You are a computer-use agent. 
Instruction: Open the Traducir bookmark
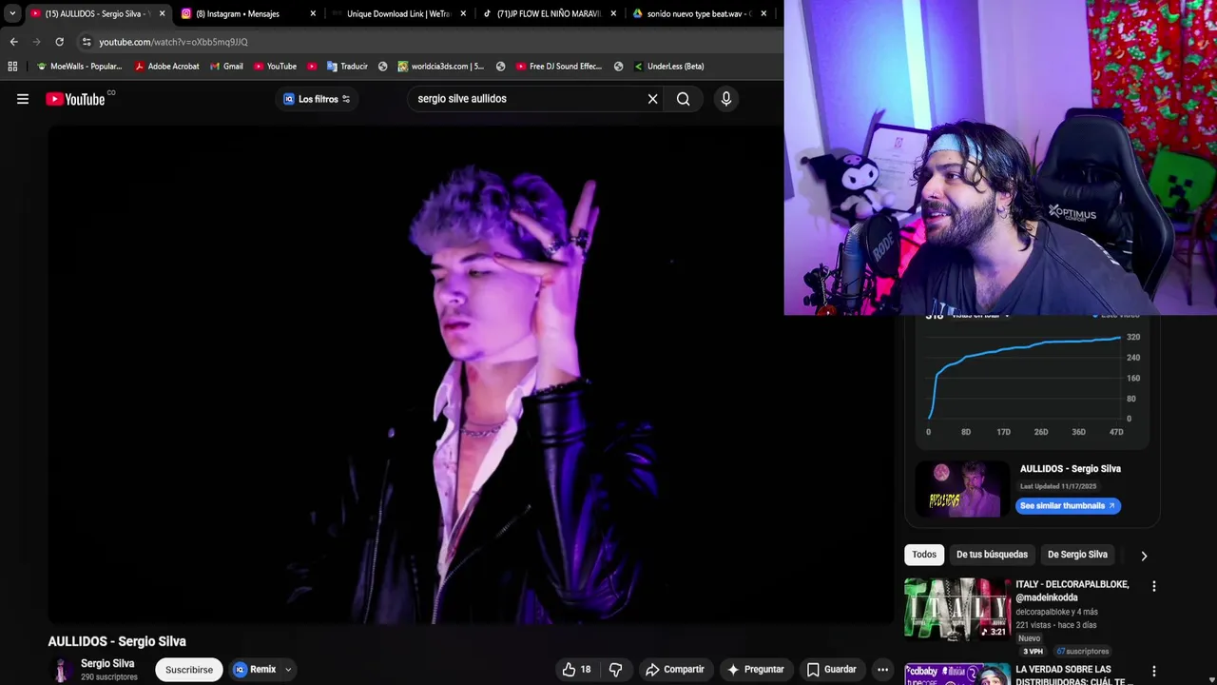click(347, 67)
